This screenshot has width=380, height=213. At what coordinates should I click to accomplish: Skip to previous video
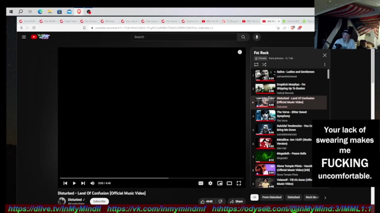point(65,183)
